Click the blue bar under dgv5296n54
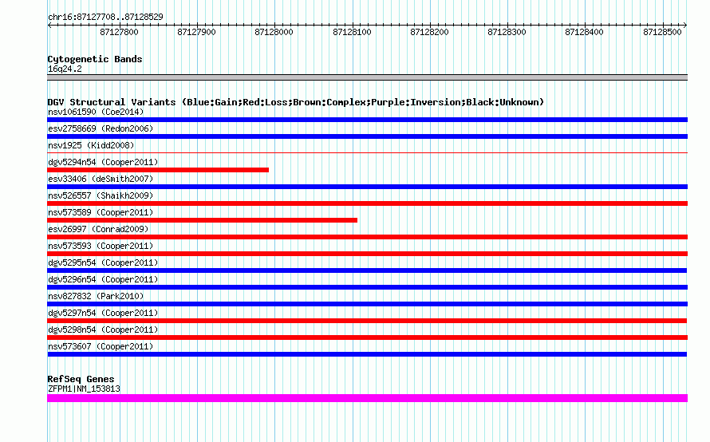Viewport: 710px width, 442px height. 367,287
